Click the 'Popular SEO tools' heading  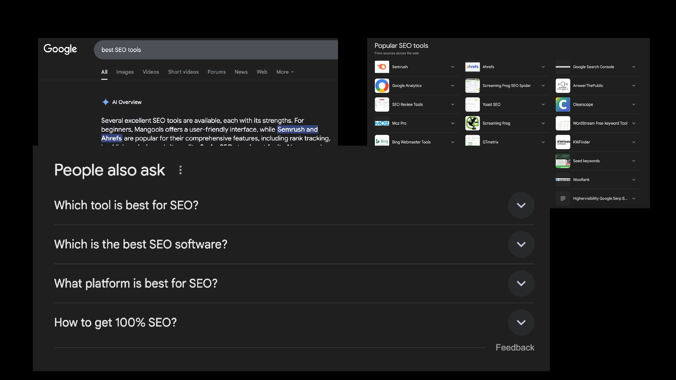pyautogui.click(x=401, y=46)
